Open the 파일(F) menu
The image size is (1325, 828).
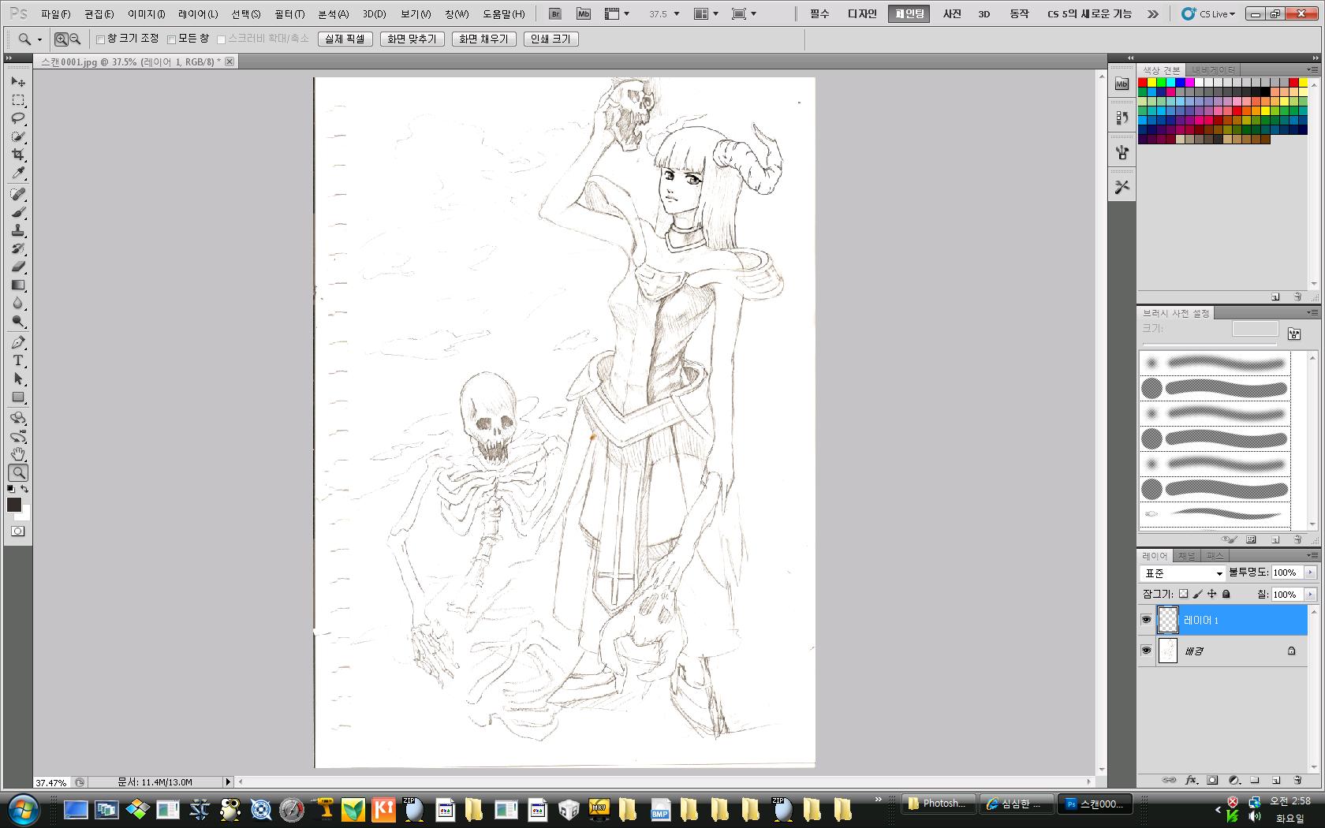click(55, 14)
